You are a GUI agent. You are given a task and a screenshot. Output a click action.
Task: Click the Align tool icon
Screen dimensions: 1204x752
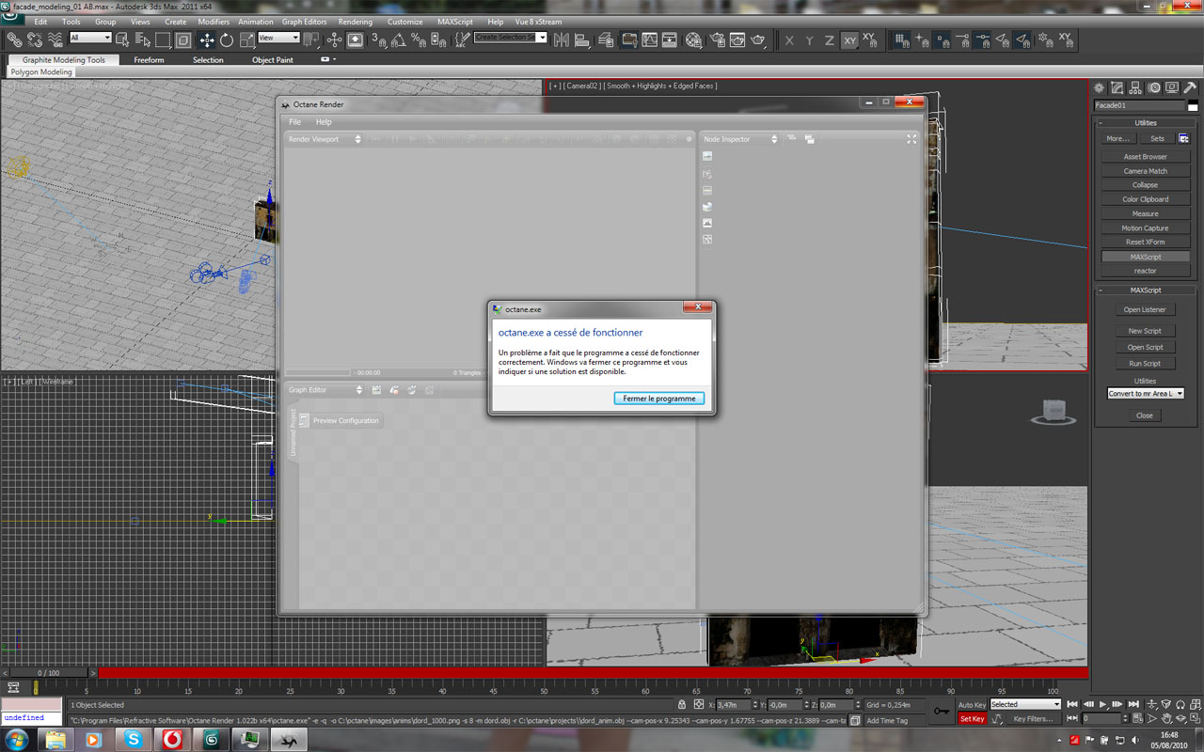[x=581, y=39]
